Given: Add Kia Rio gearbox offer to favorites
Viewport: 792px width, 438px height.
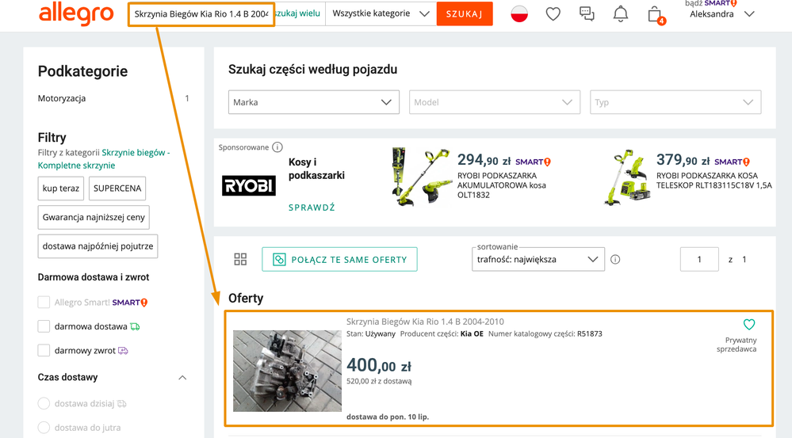Looking at the screenshot, I should coord(749,325).
